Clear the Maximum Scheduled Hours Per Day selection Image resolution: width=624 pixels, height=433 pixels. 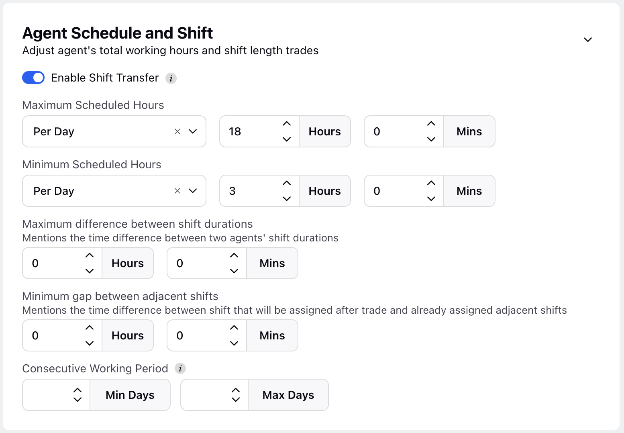177,131
